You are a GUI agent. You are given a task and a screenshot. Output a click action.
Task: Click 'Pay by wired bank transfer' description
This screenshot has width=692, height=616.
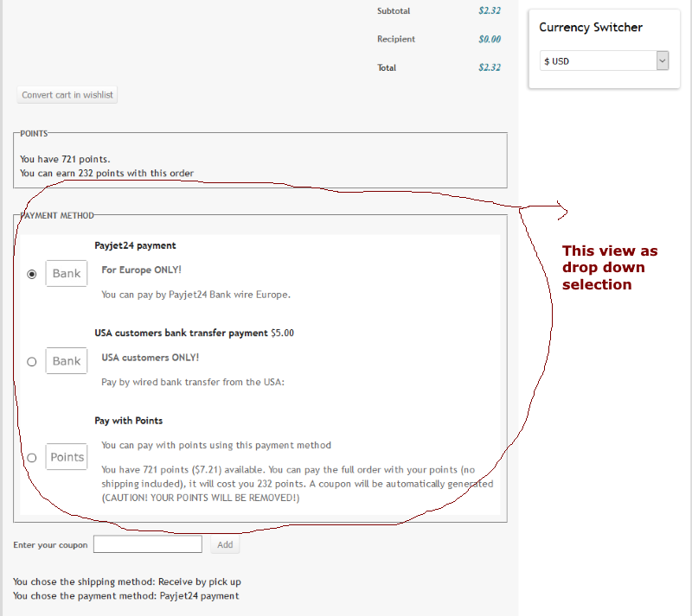[x=193, y=382]
